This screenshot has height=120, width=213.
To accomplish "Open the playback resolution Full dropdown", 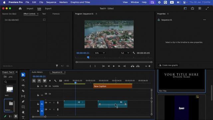I will (x=125, y=53).
